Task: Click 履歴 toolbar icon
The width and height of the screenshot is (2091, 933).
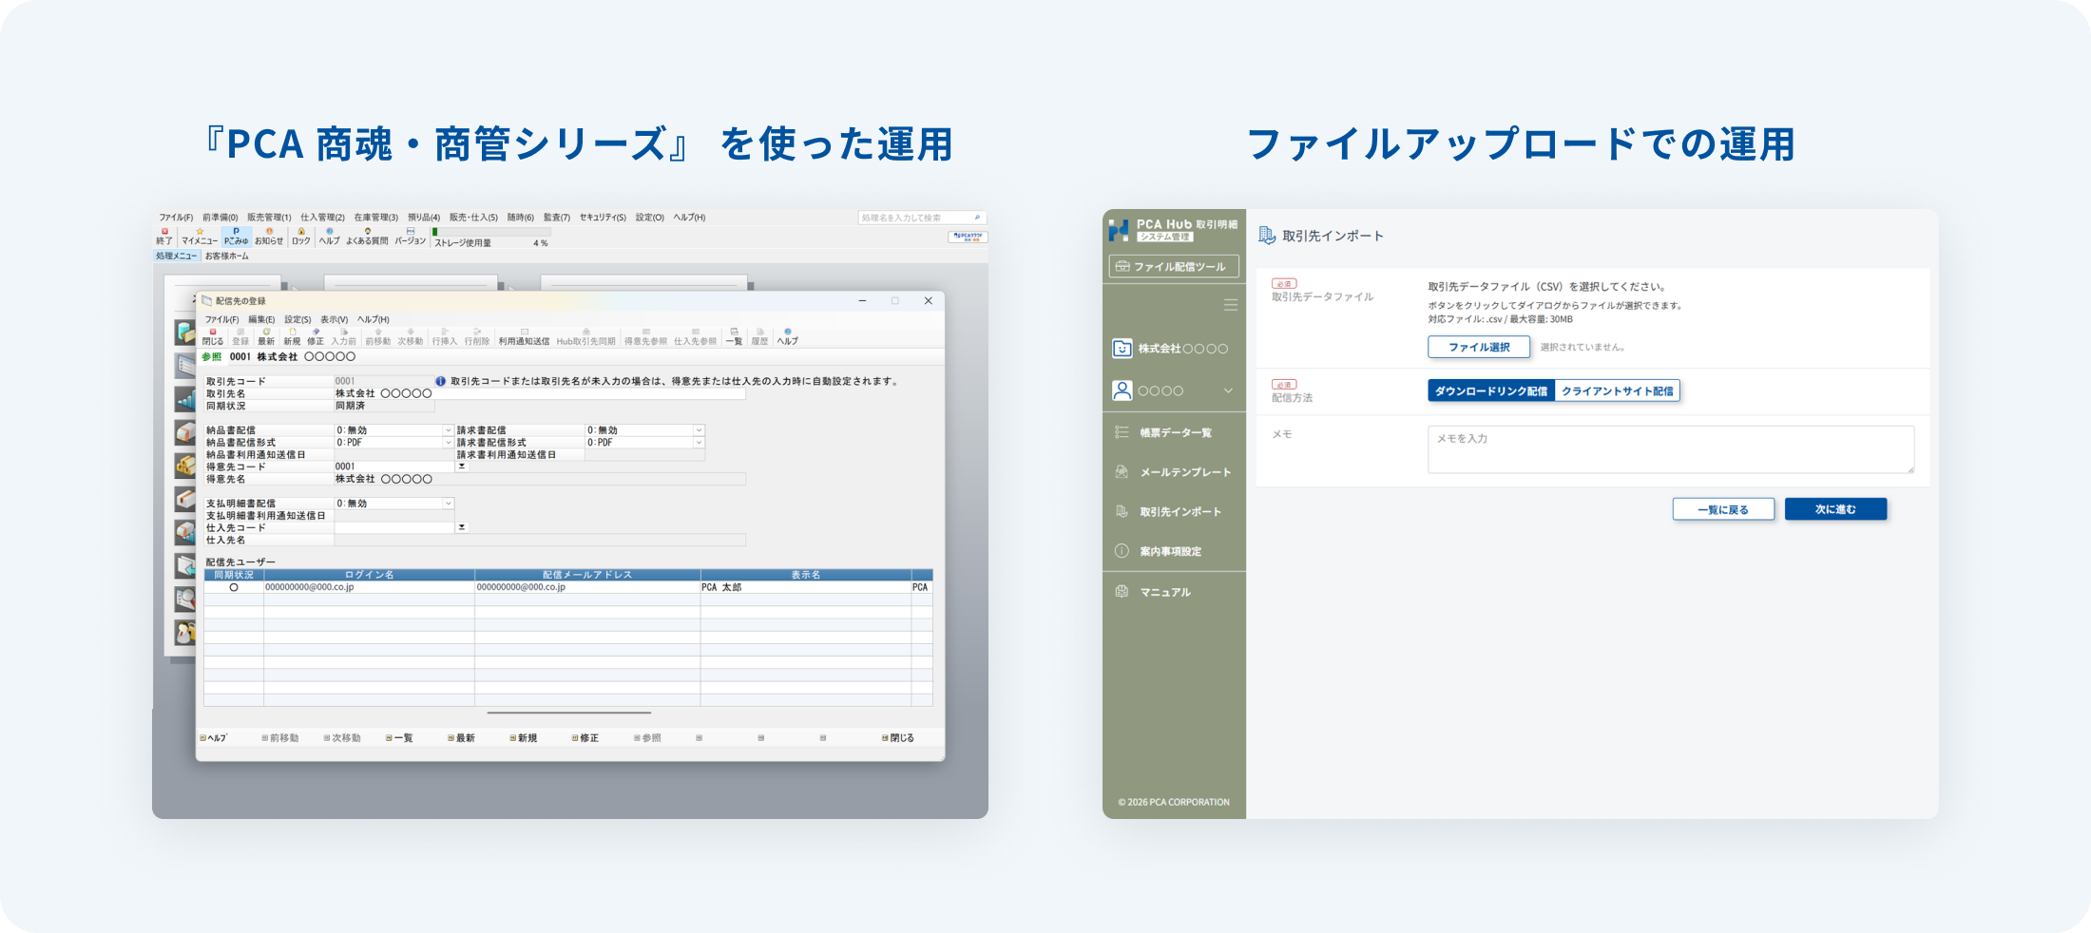Action: tap(759, 336)
